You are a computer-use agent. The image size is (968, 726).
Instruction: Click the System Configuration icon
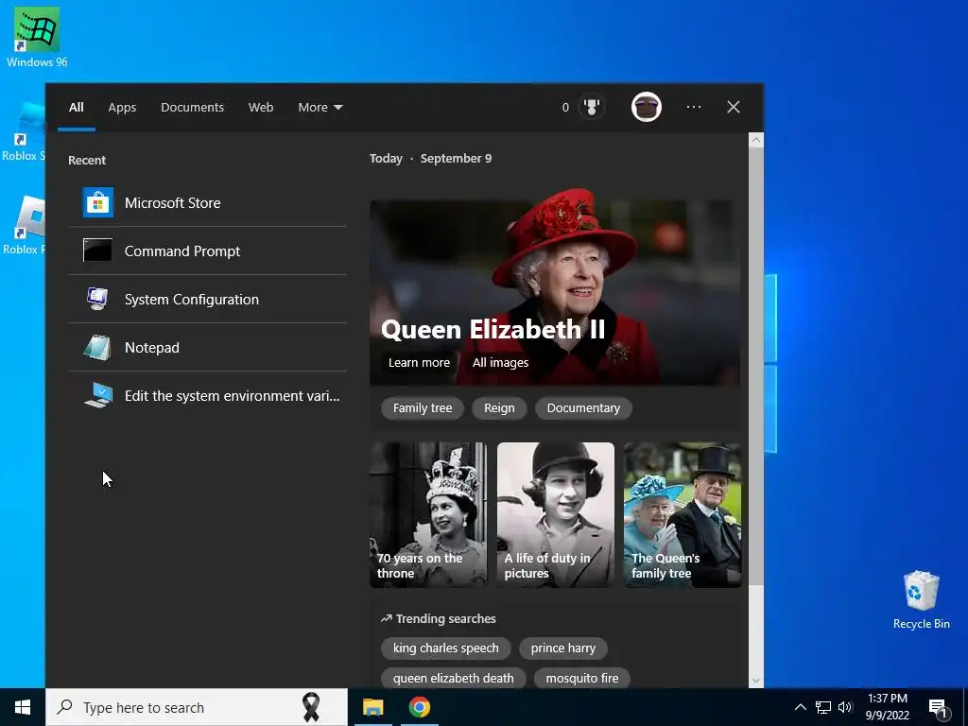point(97,299)
